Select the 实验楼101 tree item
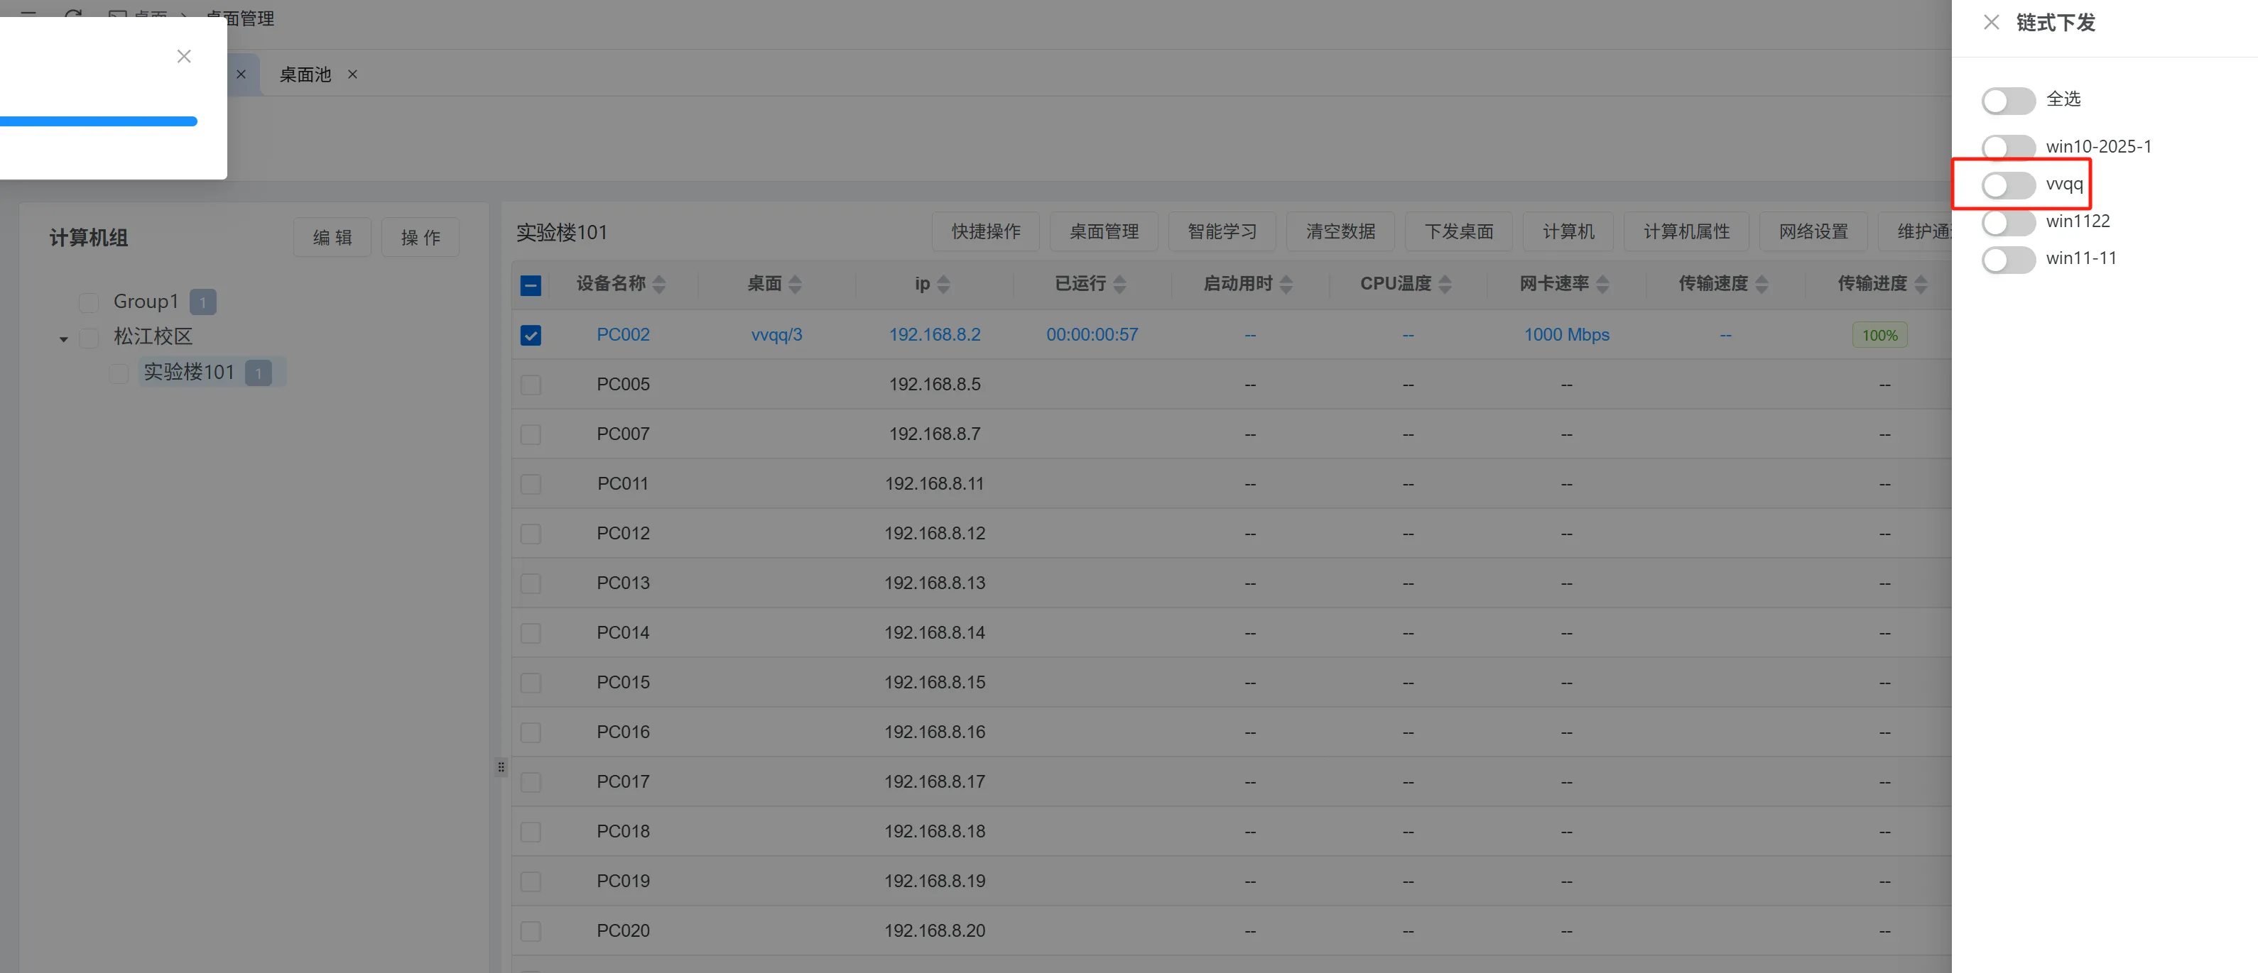2258x973 pixels. (188, 373)
